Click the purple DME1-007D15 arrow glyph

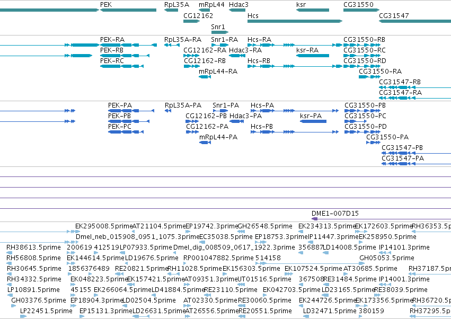[x=315, y=219]
